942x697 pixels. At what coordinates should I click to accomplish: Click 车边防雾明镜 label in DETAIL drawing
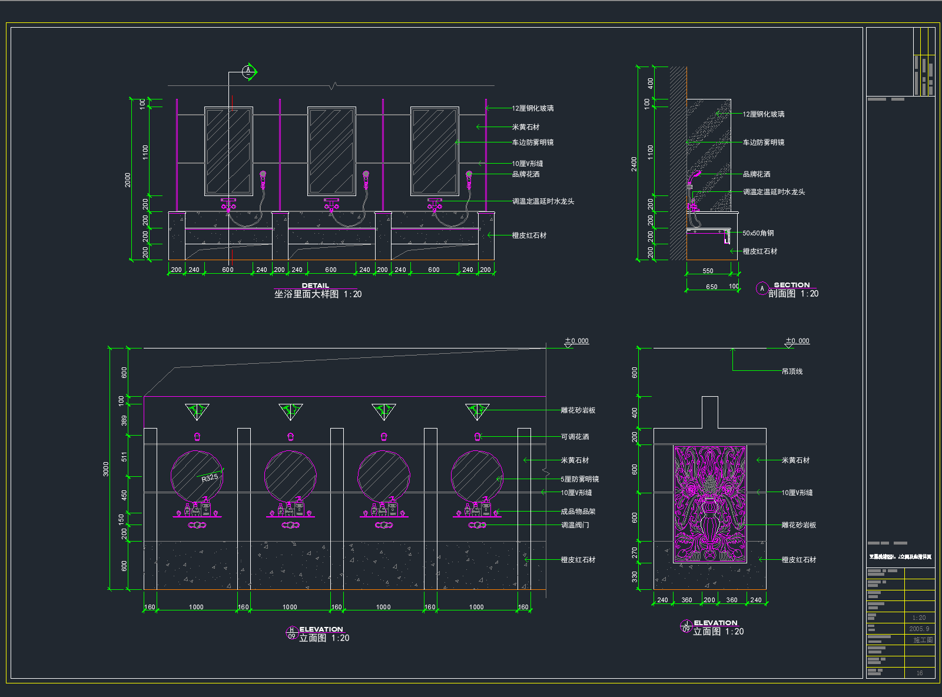[533, 142]
